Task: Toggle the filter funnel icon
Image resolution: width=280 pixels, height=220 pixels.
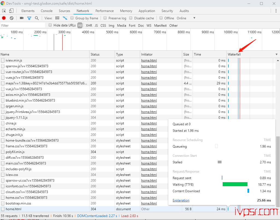Action: [x=29, y=18]
